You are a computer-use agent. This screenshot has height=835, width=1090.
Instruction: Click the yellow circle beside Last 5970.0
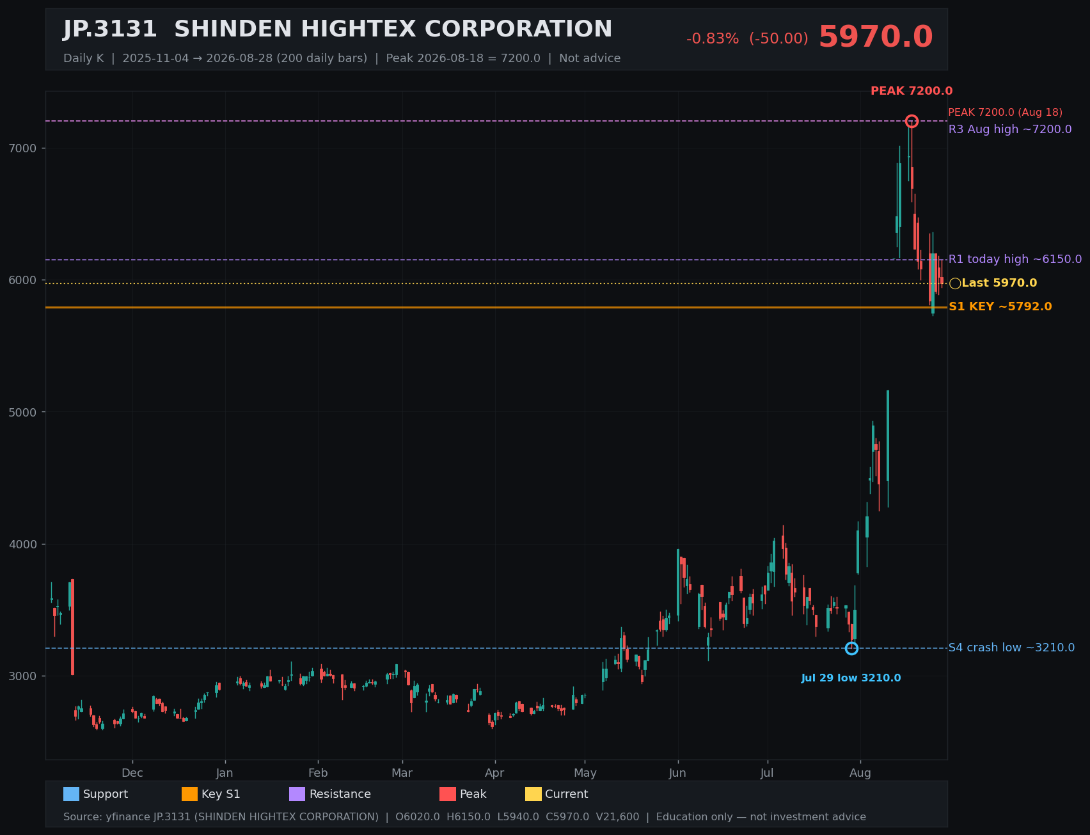point(955,283)
